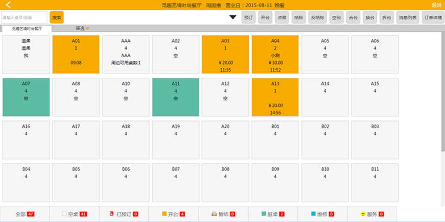Filter by 全部 all tables
The width and height of the screenshot is (445, 222).
click(25, 214)
